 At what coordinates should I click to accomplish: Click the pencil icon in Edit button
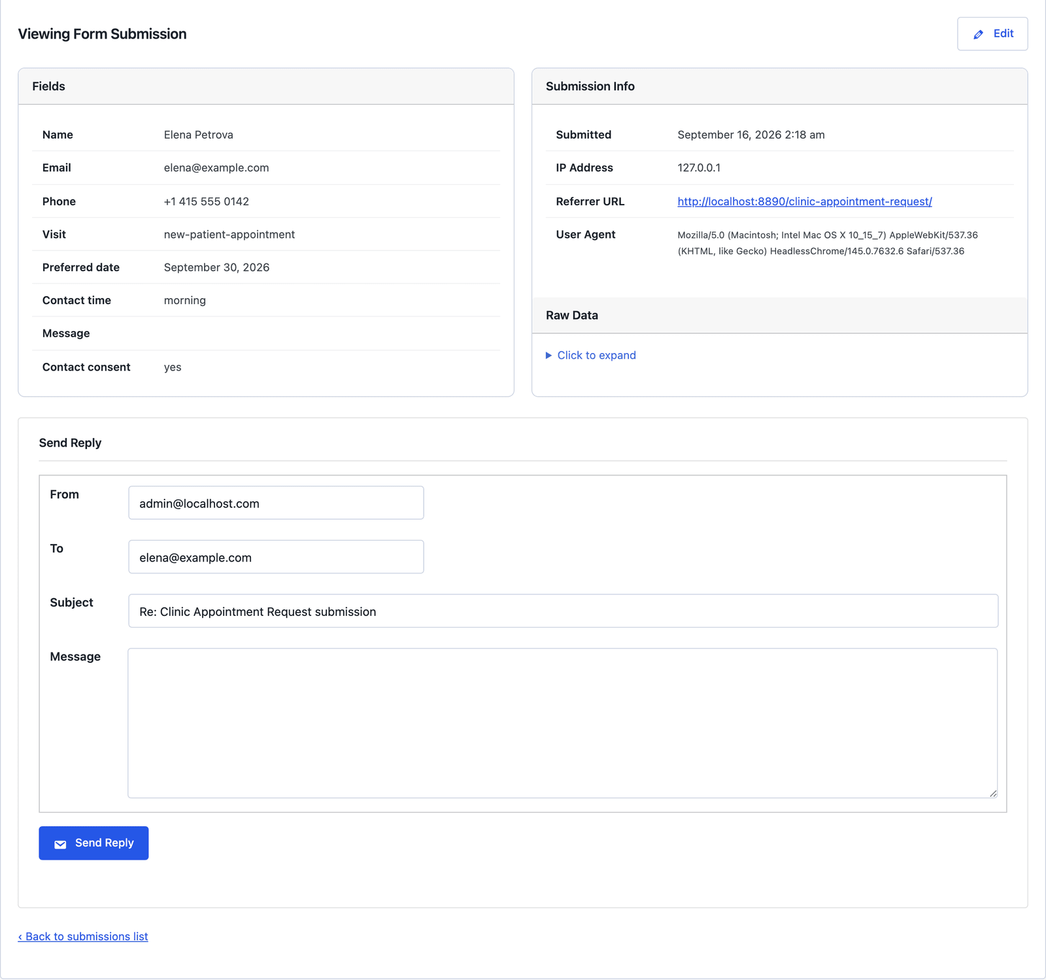(x=978, y=35)
